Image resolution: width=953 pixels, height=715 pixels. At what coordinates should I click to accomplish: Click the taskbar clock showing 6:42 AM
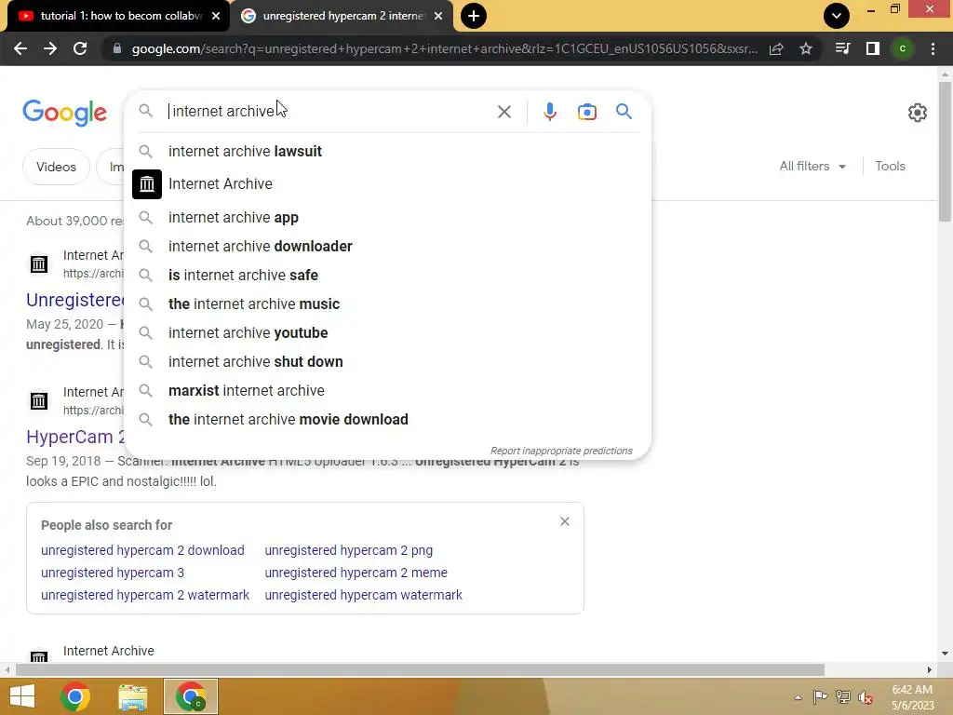click(912, 697)
